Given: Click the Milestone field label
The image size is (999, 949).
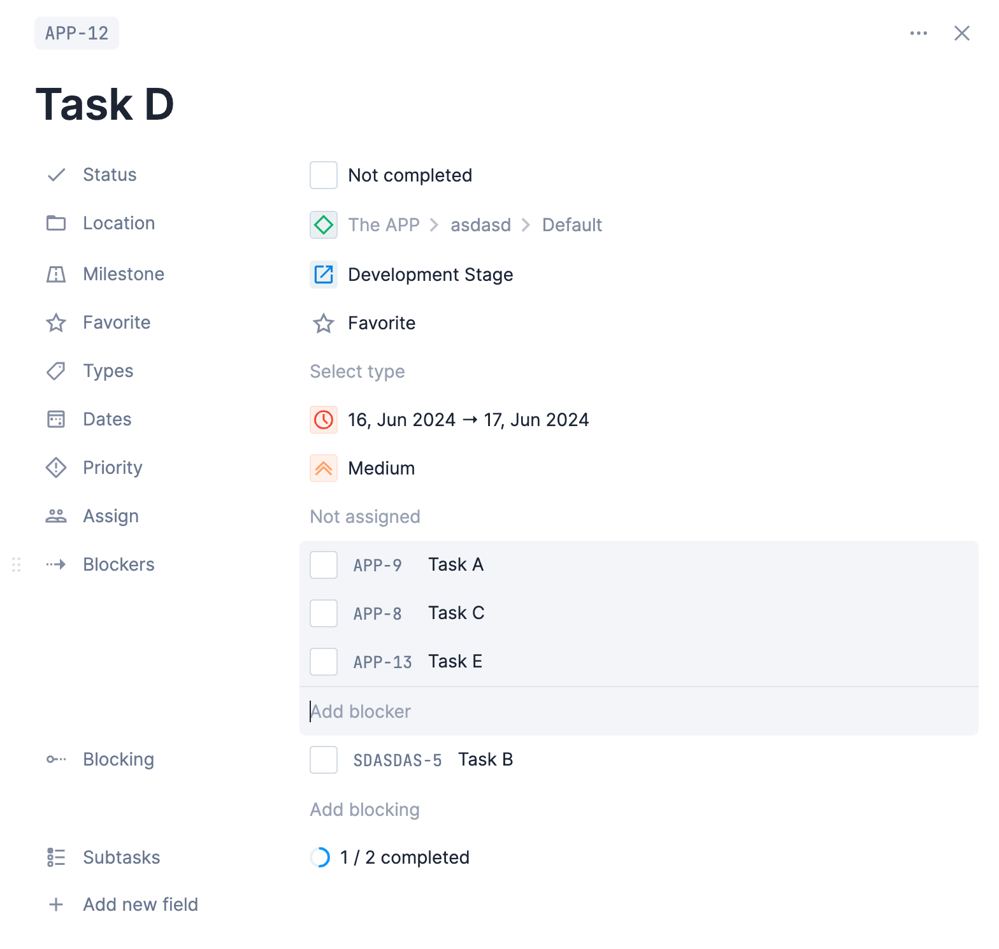Looking at the screenshot, I should (124, 275).
